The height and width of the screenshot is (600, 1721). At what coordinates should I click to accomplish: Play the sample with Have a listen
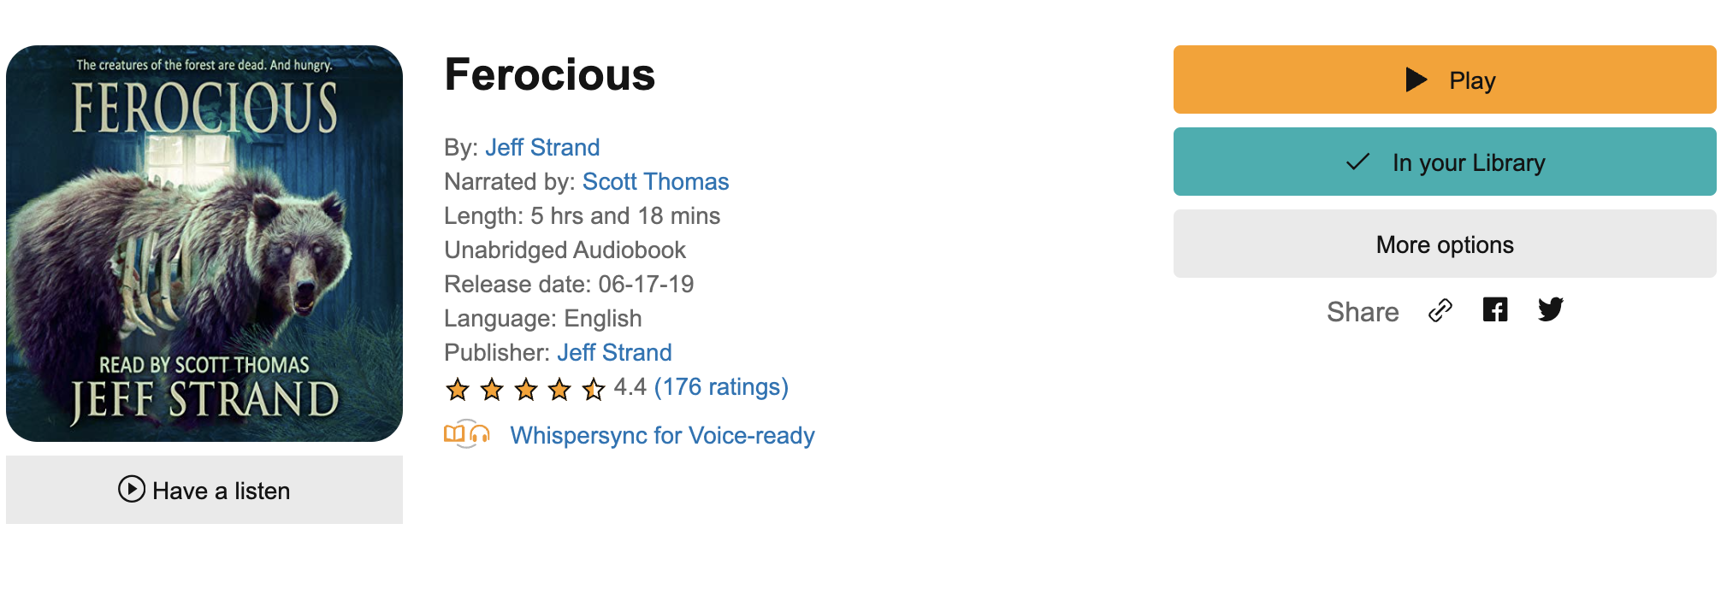[204, 490]
